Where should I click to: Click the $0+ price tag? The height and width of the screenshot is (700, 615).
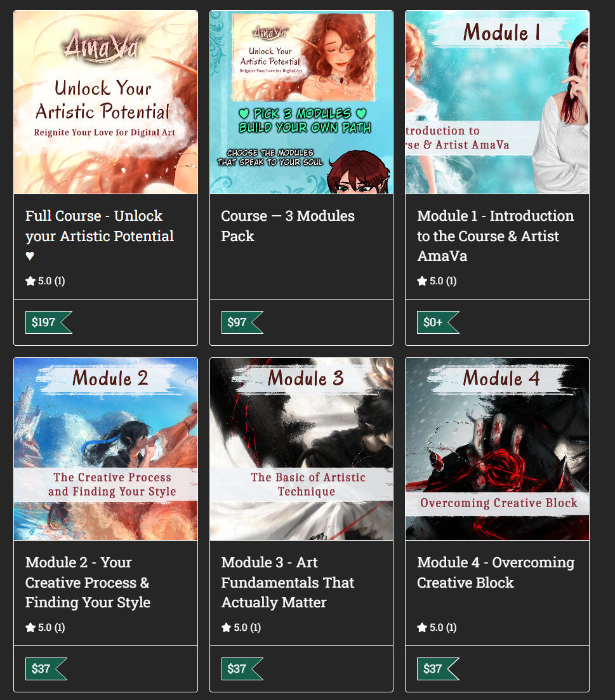pyautogui.click(x=439, y=322)
